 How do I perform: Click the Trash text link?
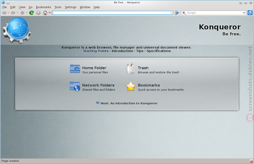point(143,68)
